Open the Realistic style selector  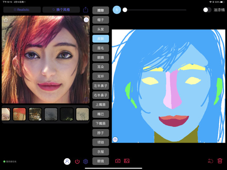pos(22,10)
